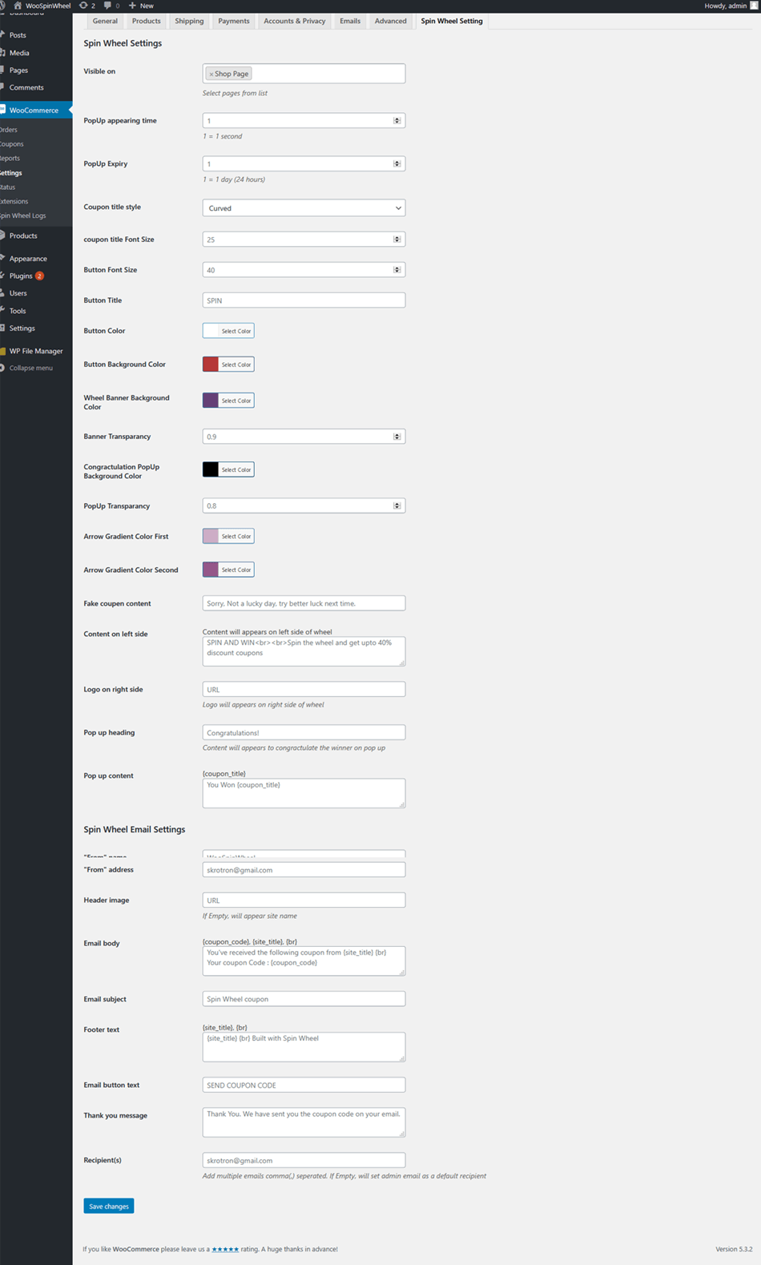The width and height of the screenshot is (761, 1265).
Task: Save changes to spin wheel settings
Action: tap(109, 1207)
